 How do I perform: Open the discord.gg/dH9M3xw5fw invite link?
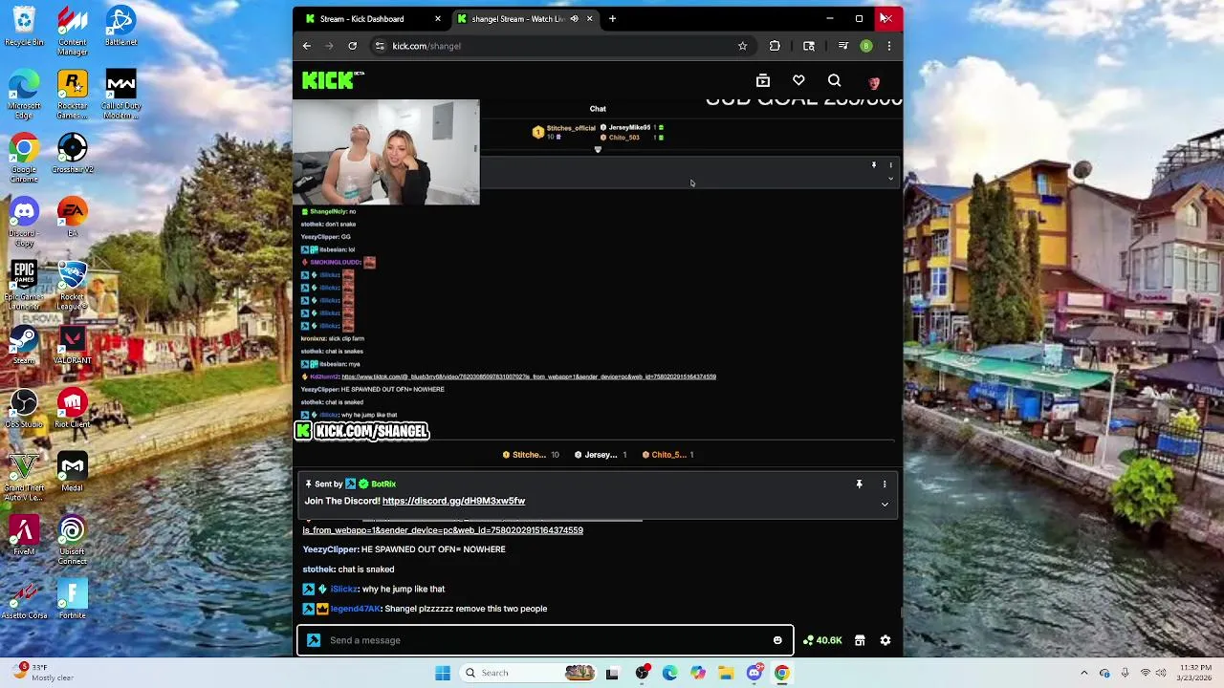(x=453, y=501)
